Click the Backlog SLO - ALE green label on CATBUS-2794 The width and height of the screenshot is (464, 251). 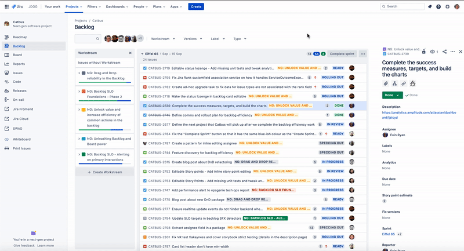pyautogui.click(x=265, y=218)
